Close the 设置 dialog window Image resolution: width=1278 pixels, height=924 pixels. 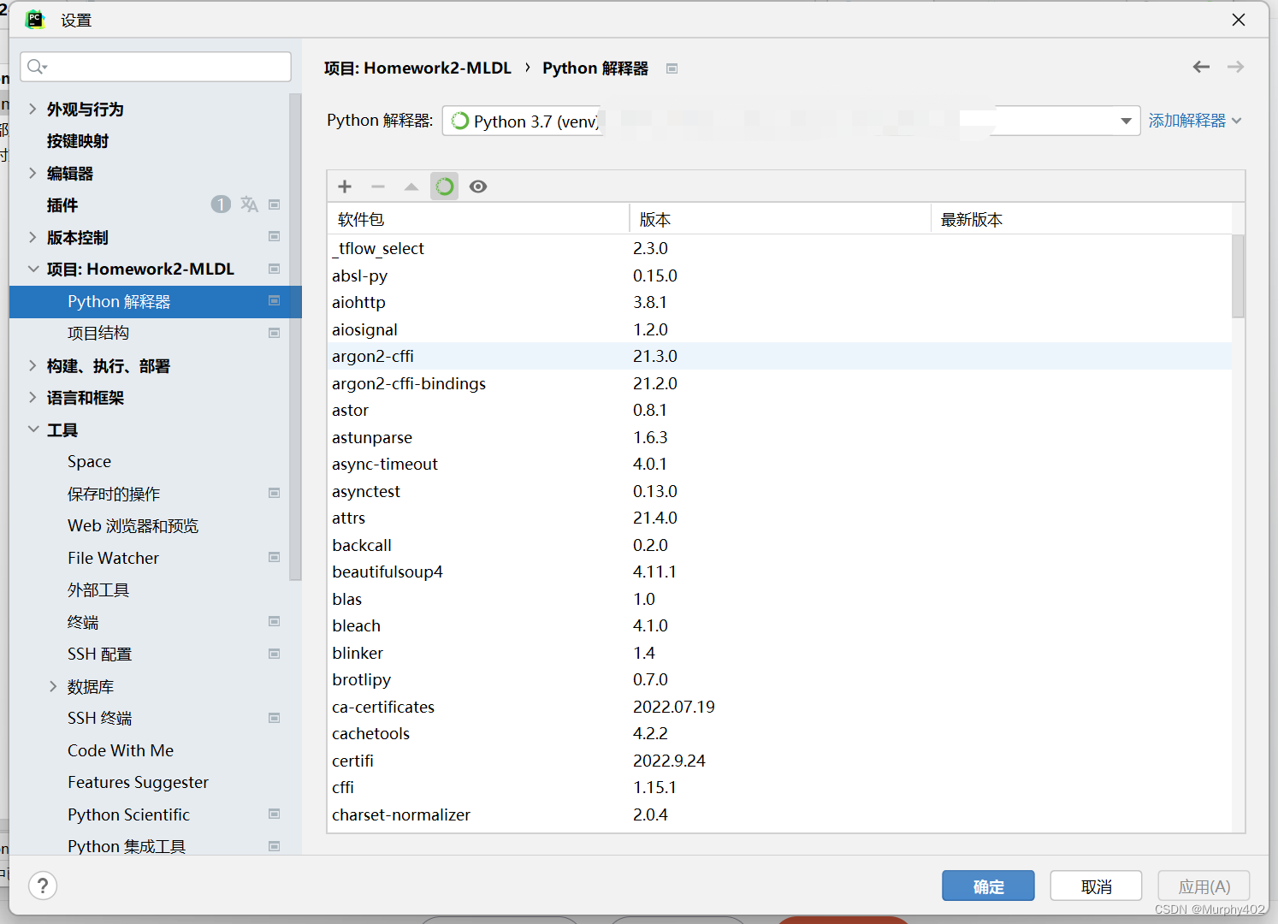pyautogui.click(x=1238, y=19)
